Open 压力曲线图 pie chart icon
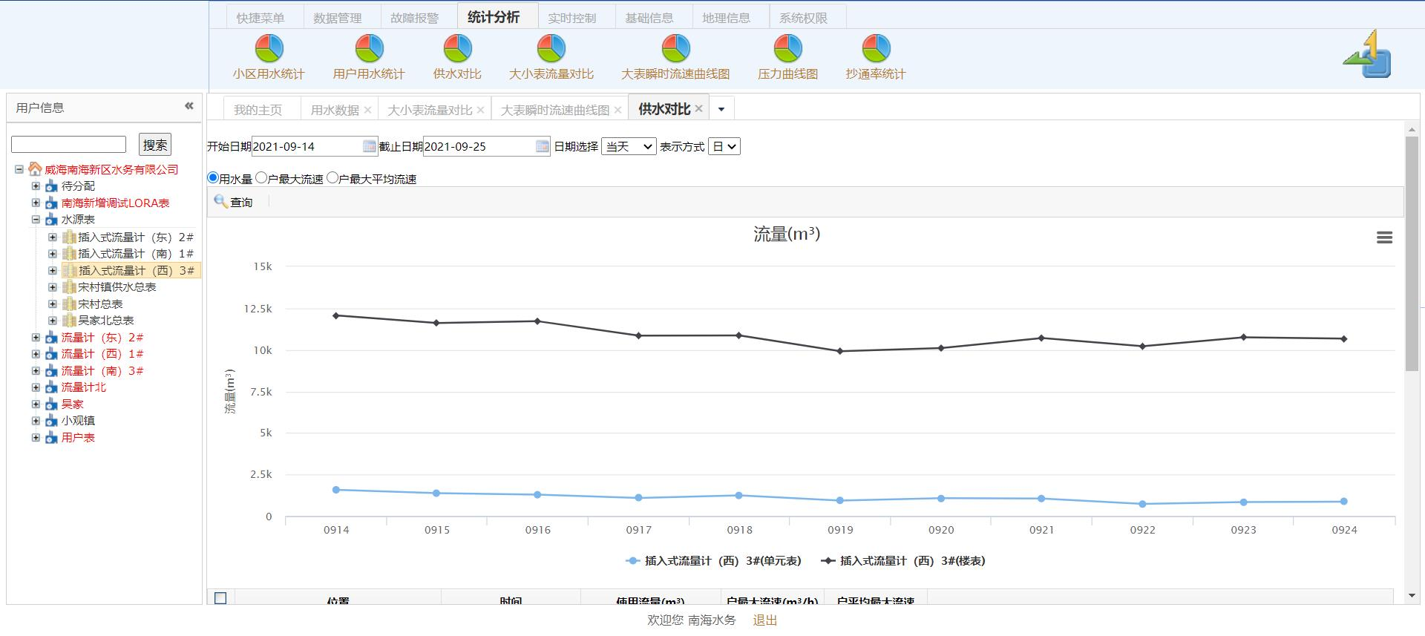The image size is (1425, 636). pos(787,49)
